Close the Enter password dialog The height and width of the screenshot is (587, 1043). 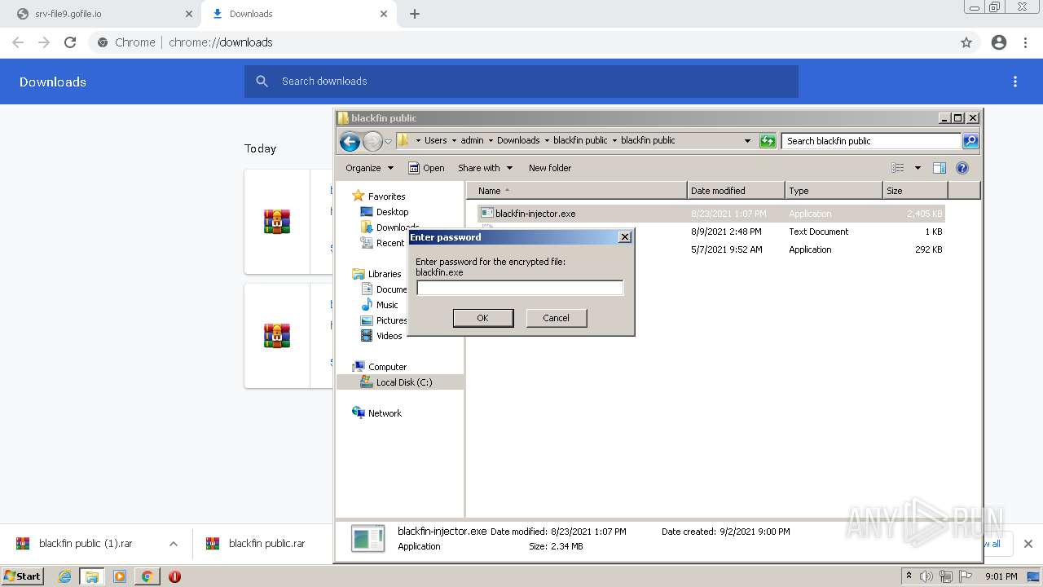(625, 237)
